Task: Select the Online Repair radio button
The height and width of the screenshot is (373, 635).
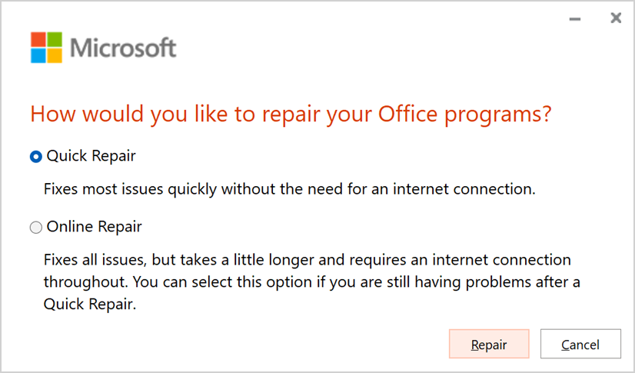Action: pos(35,228)
